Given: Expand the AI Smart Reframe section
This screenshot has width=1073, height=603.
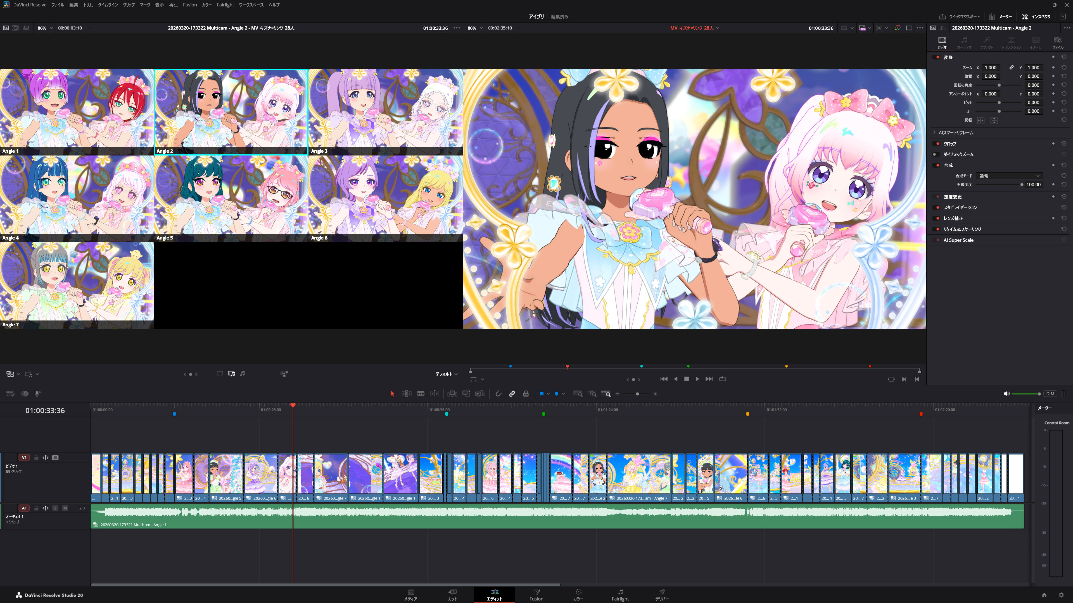Looking at the screenshot, I should [x=934, y=132].
